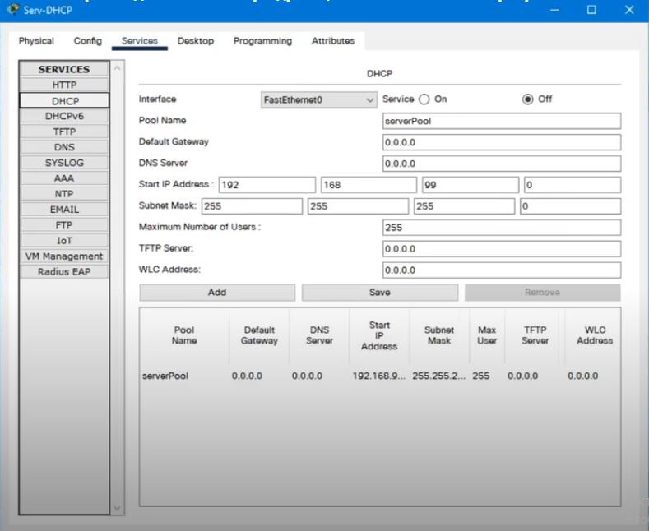Click the Start IP fourth octet field

coord(573,185)
